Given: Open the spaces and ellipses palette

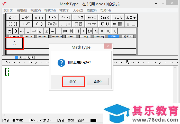Looking at the screenshot, I should click(x=26, y=17).
